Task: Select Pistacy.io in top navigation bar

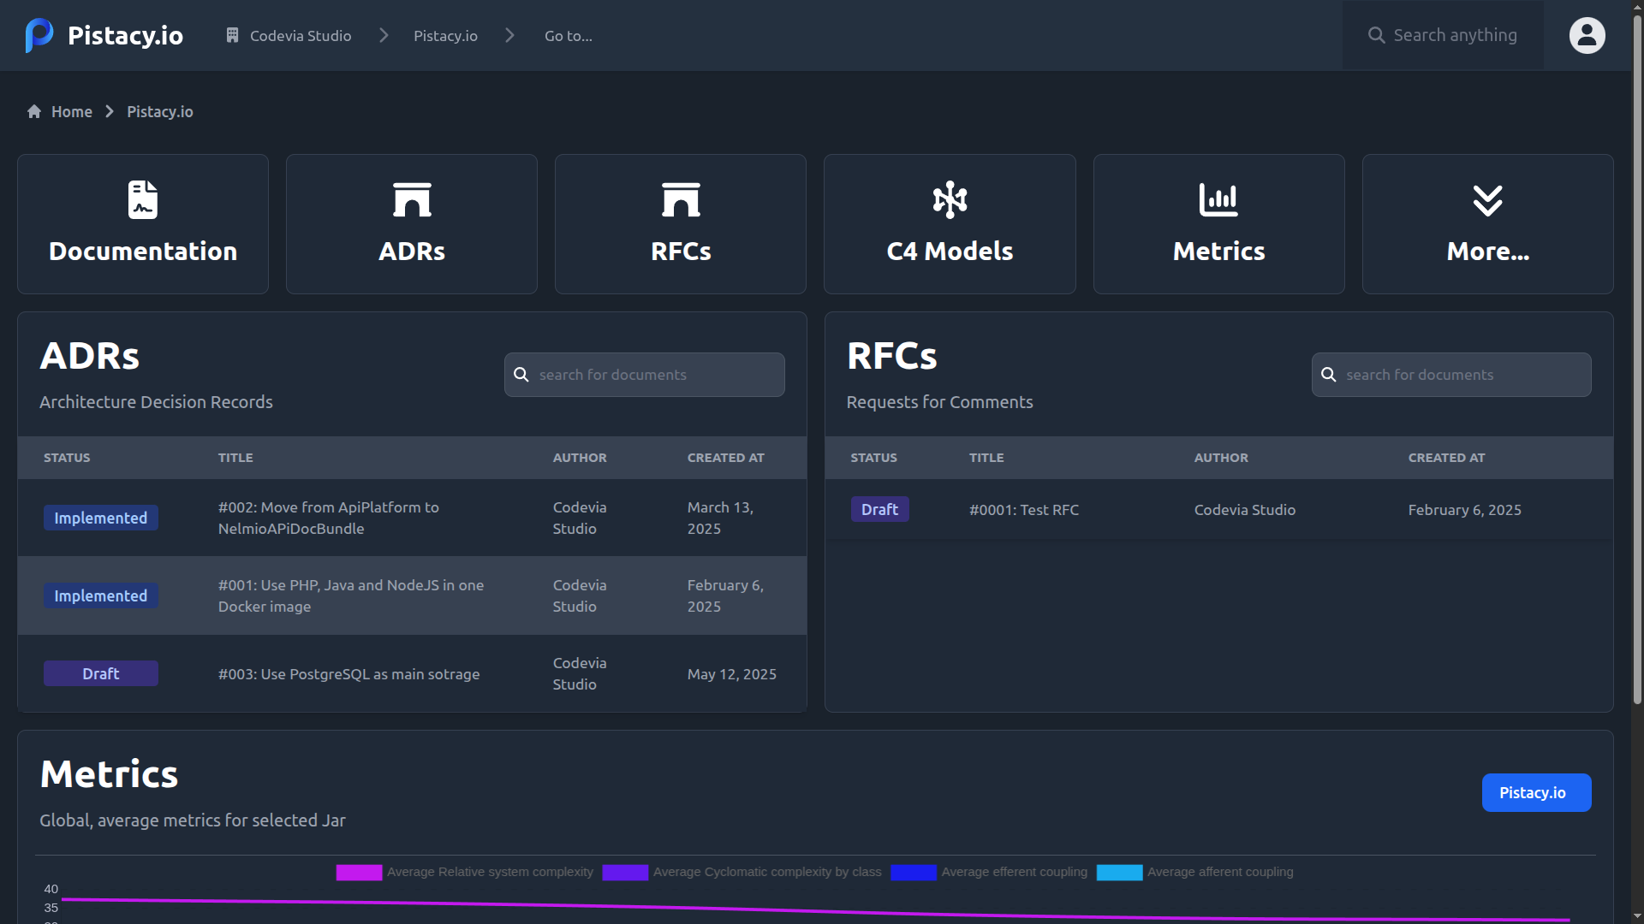Action: [445, 36]
